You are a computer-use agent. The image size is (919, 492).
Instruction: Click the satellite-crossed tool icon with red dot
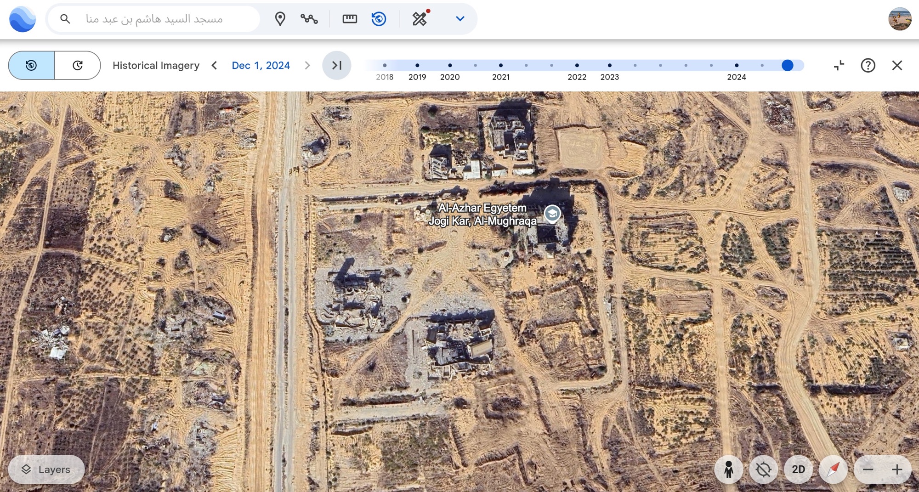click(x=420, y=19)
